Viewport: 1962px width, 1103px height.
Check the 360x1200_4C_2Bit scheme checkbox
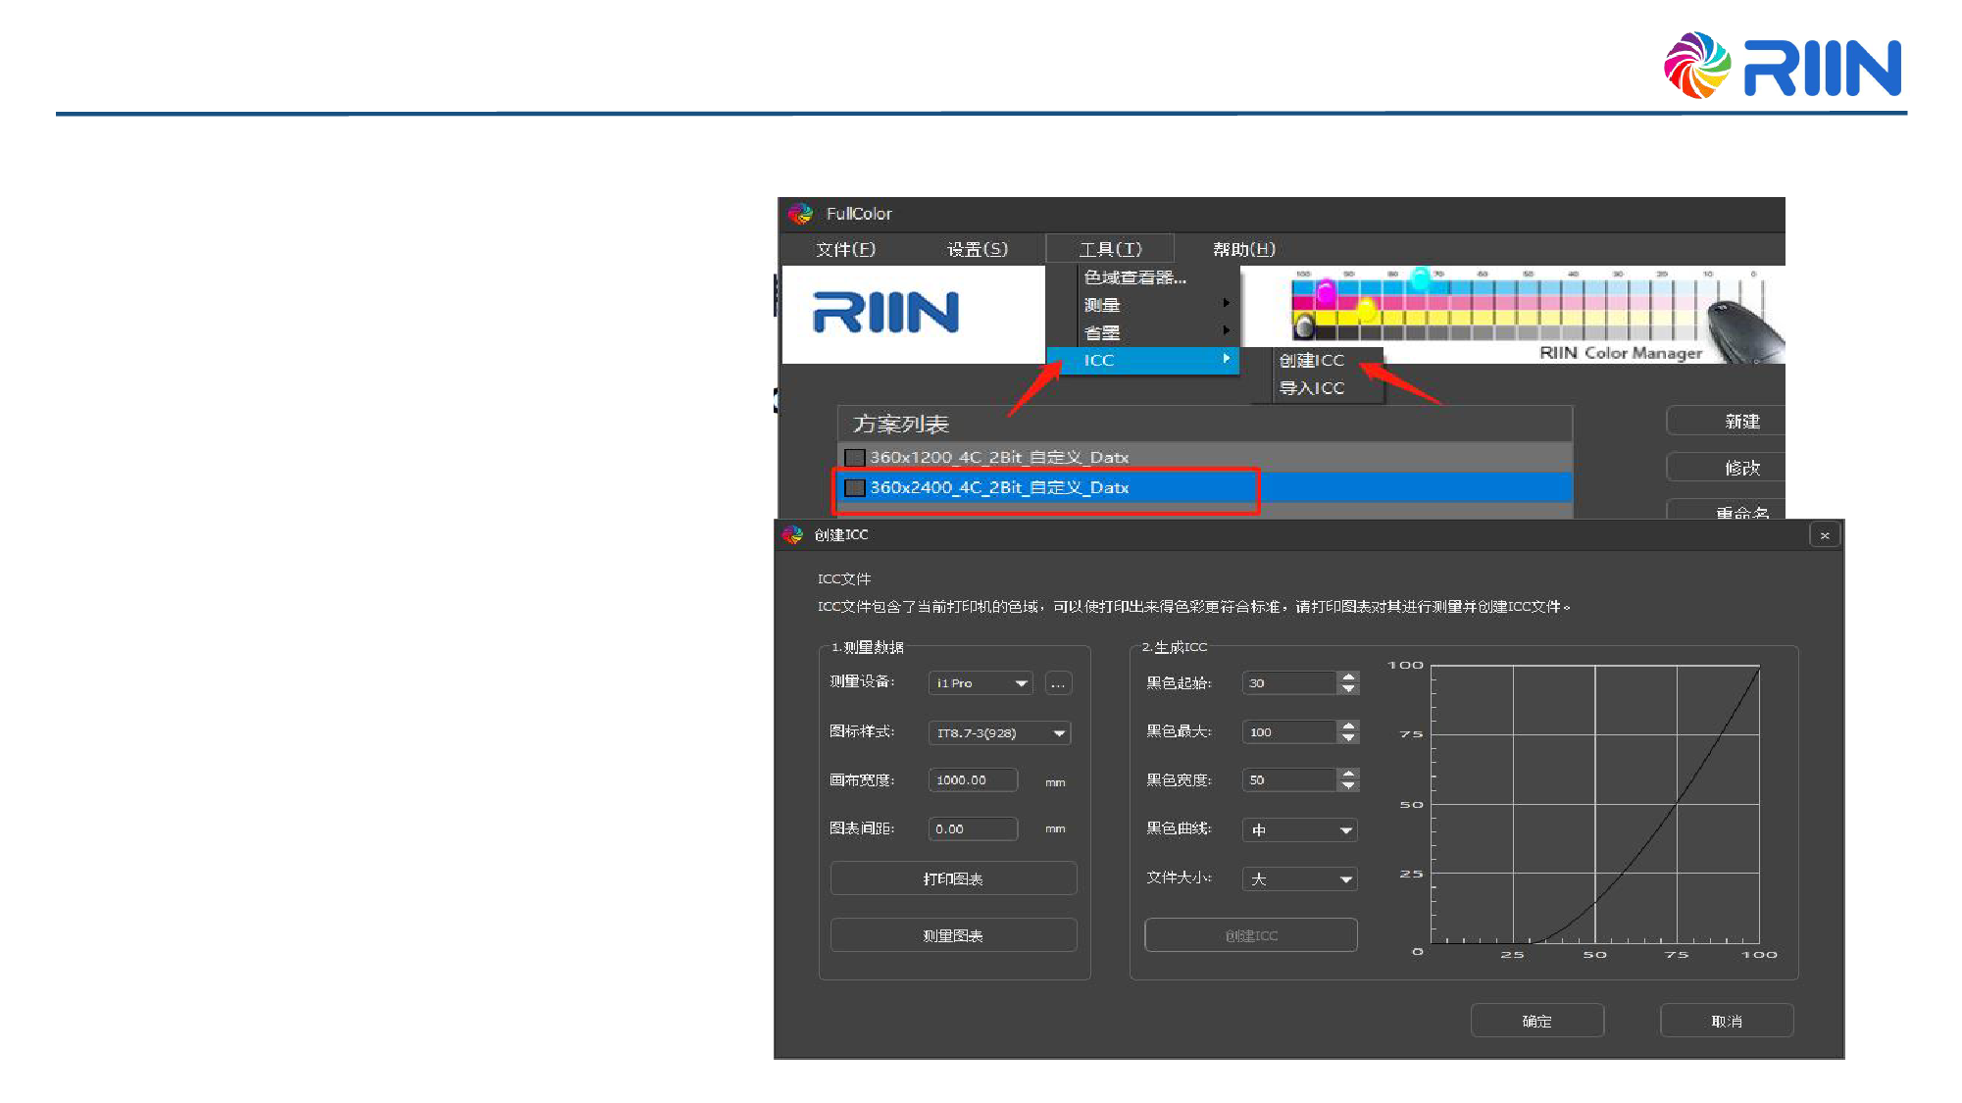point(855,458)
